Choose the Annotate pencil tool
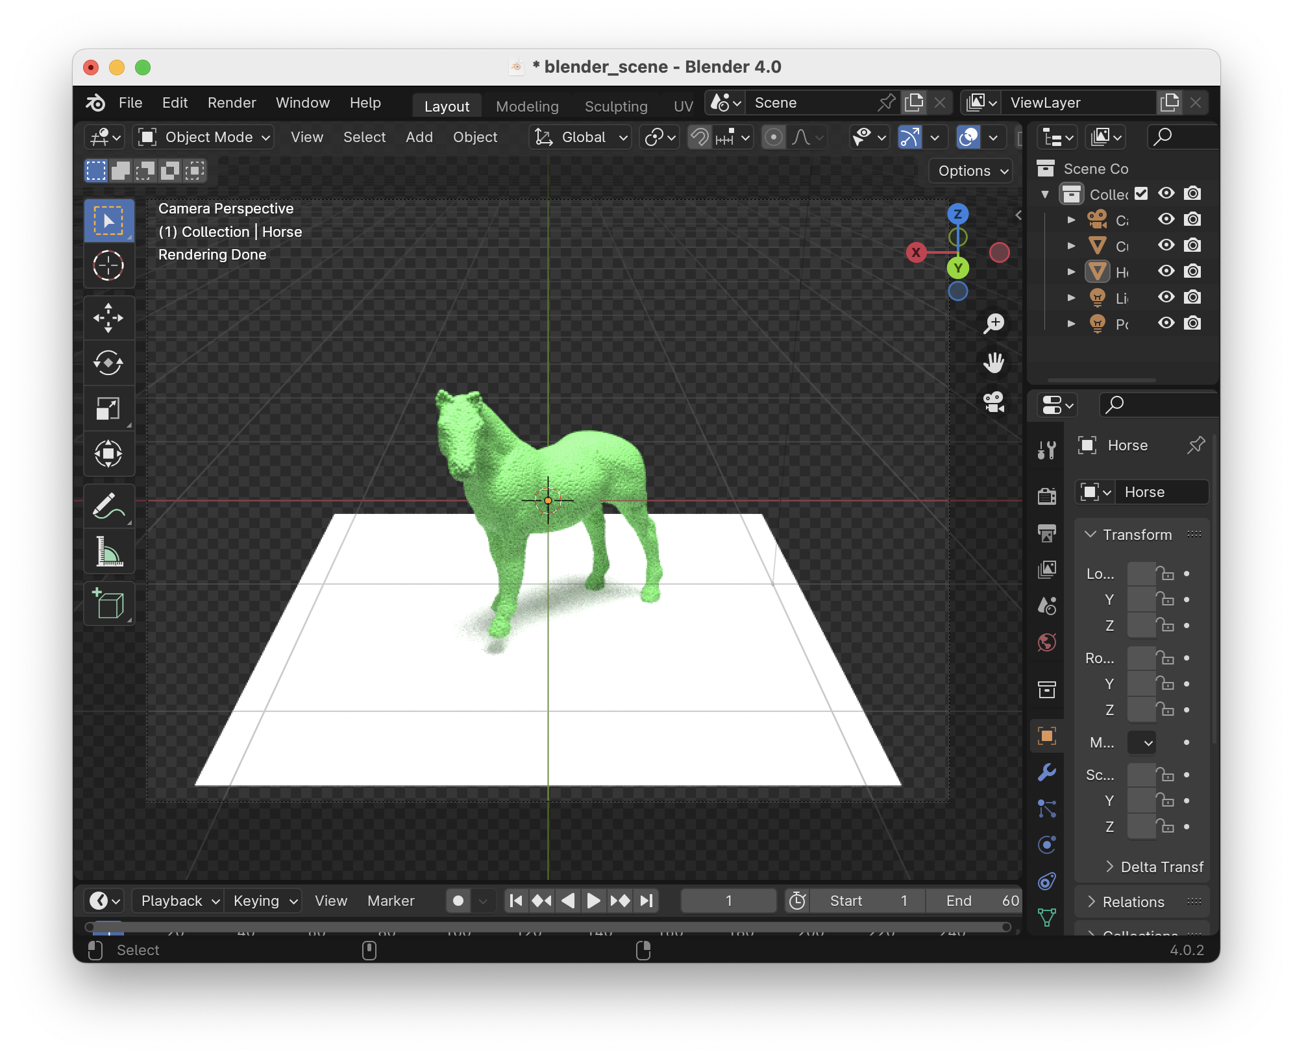Screen dimensions: 1293x1059 (x=108, y=506)
